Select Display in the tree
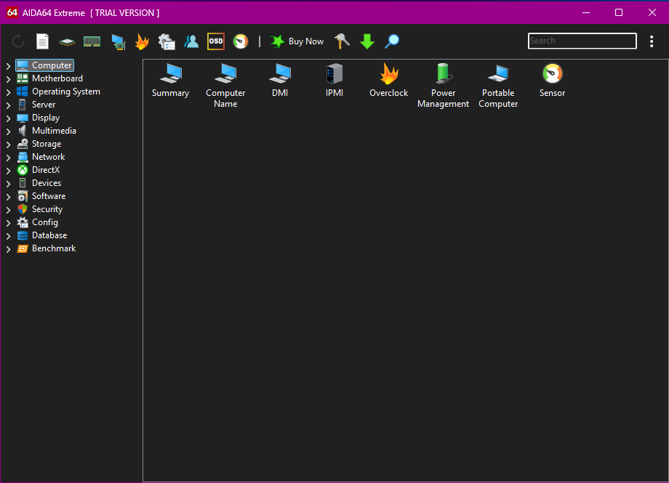669x483 pixels. click(x=39, y=118)
